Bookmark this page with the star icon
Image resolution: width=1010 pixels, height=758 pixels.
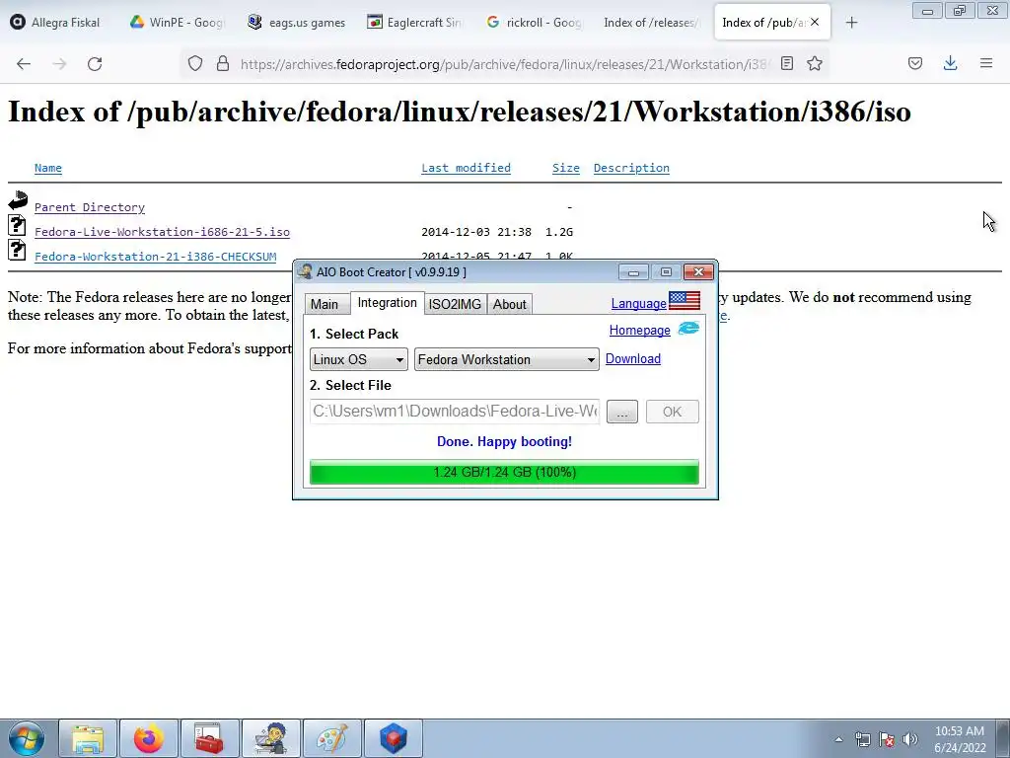pos(815,63)
